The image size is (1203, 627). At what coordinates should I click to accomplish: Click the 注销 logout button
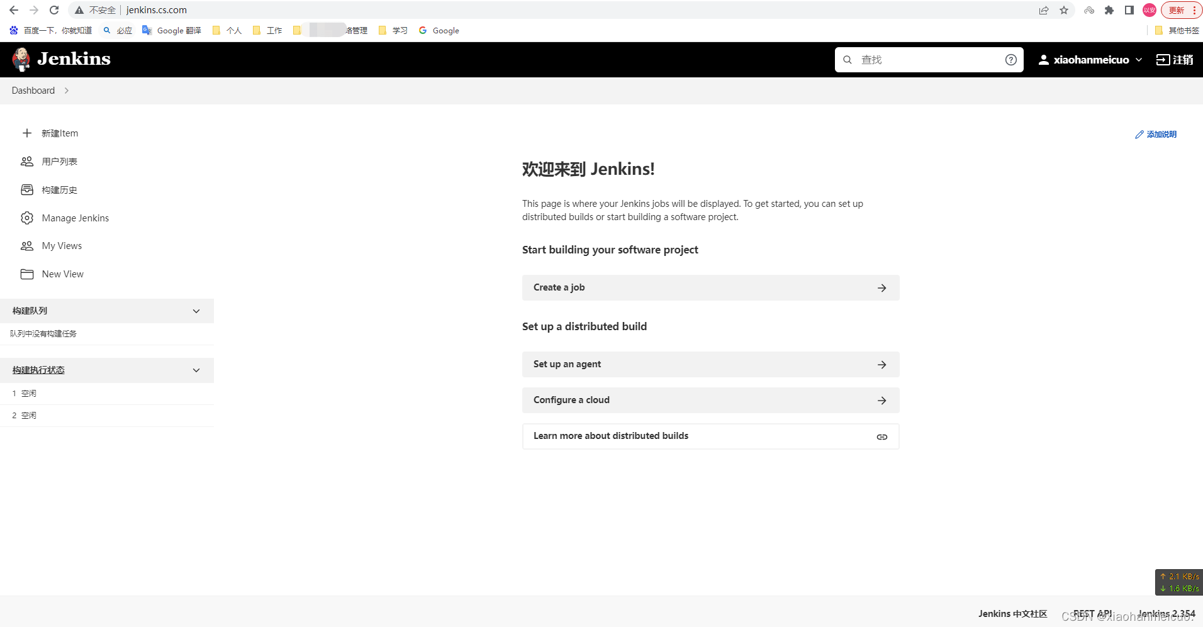(x=1175, y=60)
